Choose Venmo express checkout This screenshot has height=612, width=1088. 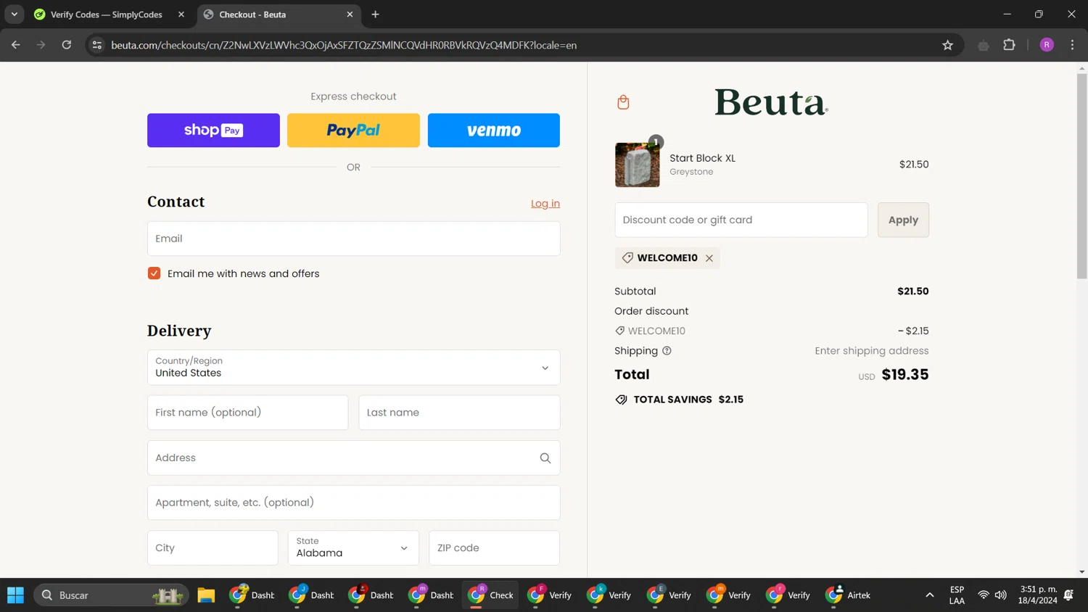494,131
